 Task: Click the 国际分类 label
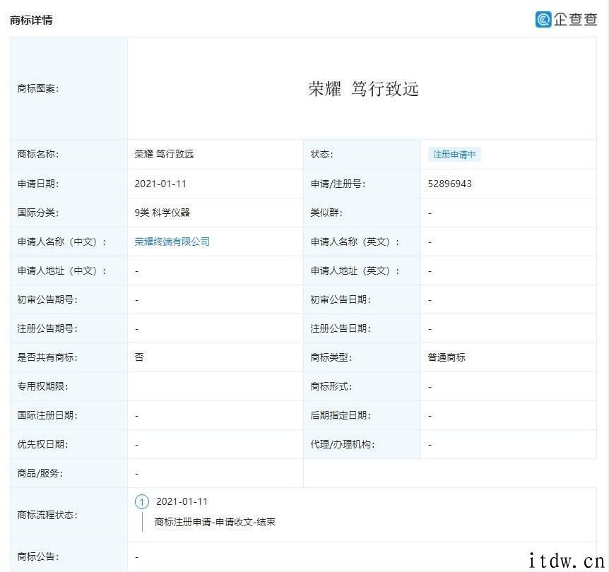point(37,213)
